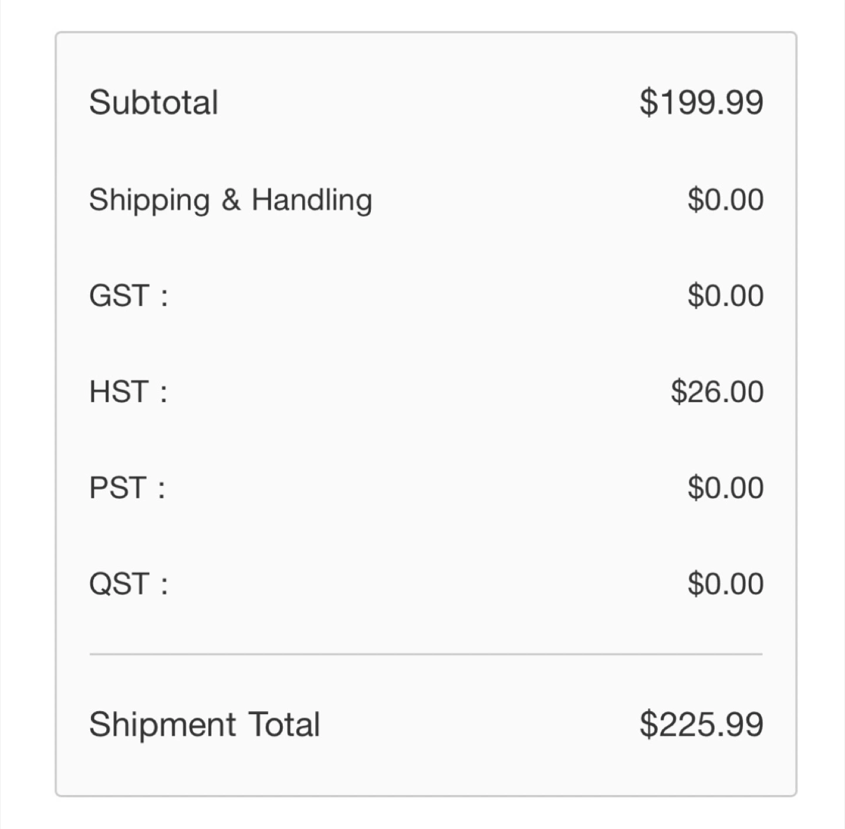Click the colon after GST
Image resolution: width=845 pixels, height=829 pixels.
(x=164, y=297)
